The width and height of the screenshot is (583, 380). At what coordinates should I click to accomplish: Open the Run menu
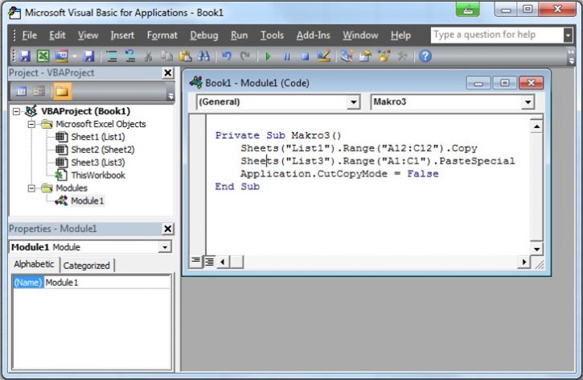point(239,35)
